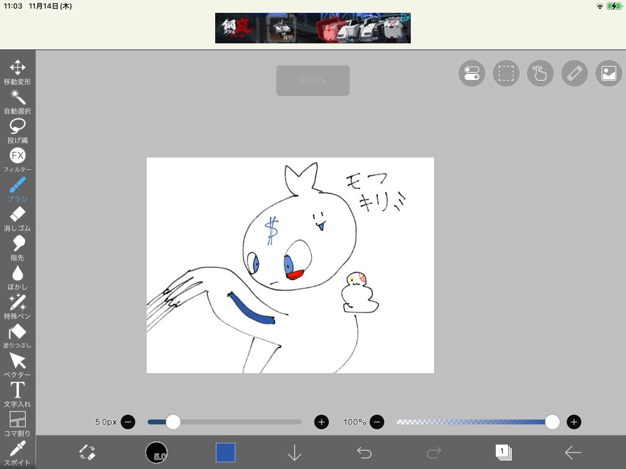Viewport: 626px width, 469px height.
Task: Open the blue color swatch
Action: point(226,453)
